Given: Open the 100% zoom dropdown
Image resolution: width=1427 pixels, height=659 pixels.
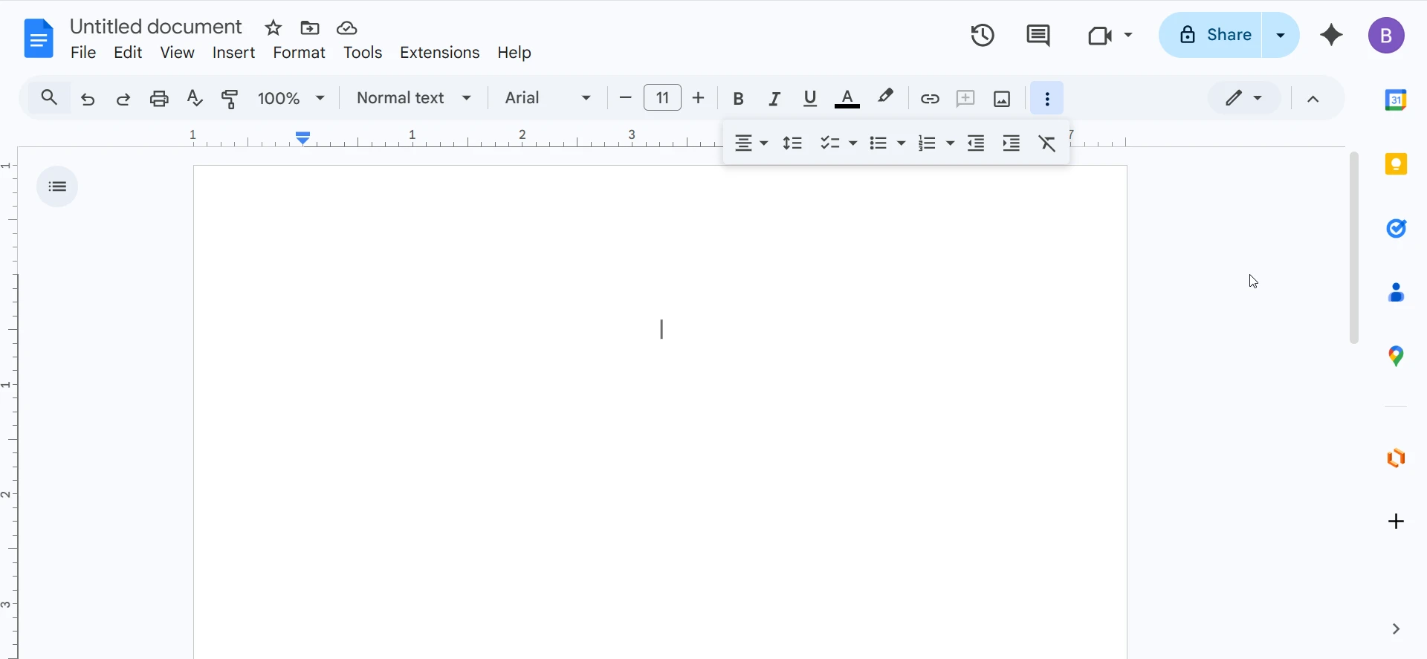Looking at the screenshot, I should pyautogui.click(x=291, y=98).
